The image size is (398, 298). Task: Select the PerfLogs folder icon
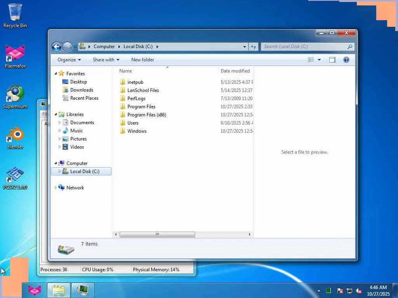[x=122, y=98]
